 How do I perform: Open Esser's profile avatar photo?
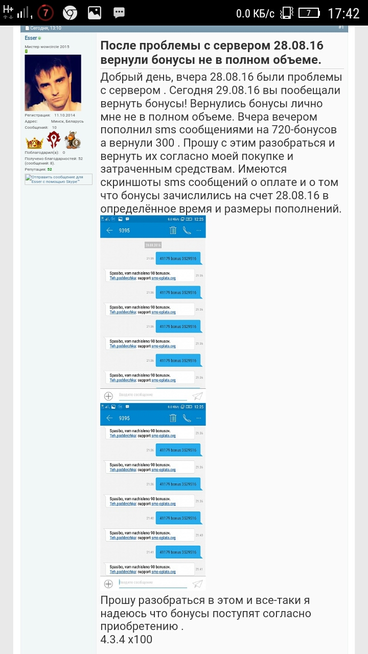(53, 83)
